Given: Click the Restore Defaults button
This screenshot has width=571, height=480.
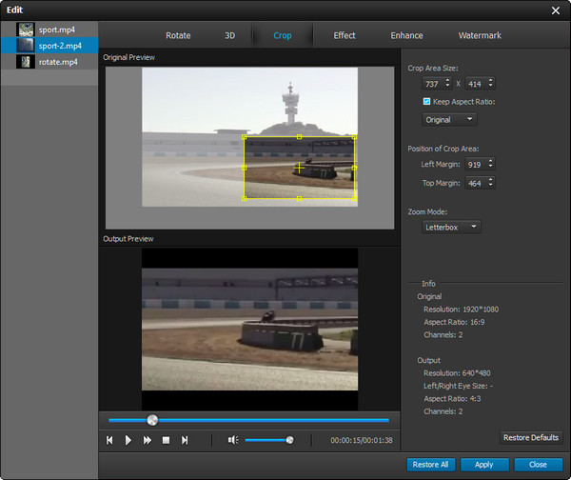Looking at the screenshot, I should click(x=531, y=437).
